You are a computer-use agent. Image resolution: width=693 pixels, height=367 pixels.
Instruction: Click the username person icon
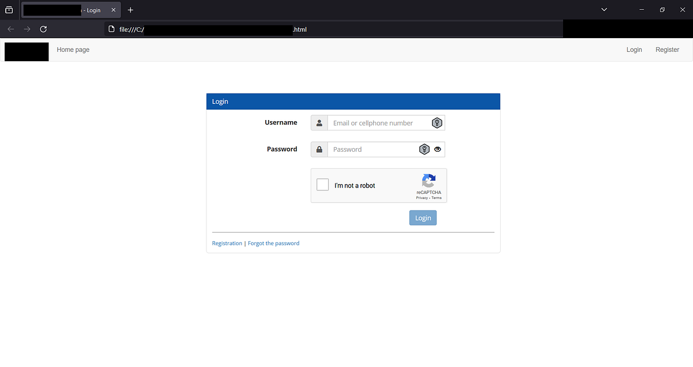tap(319, 122)
